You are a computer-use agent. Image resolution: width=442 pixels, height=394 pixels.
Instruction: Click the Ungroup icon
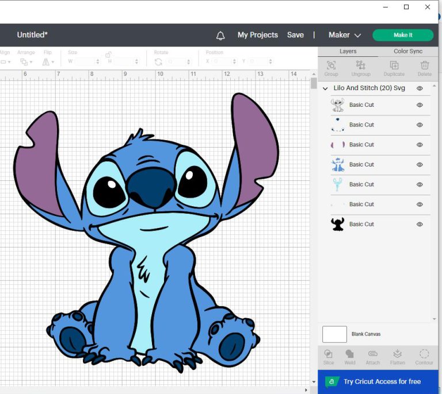(x=361, y=65)
